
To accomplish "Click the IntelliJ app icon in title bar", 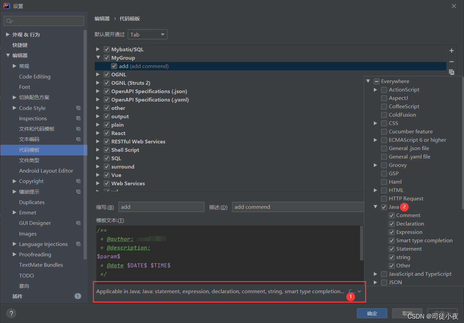I will tap(6, 6).
